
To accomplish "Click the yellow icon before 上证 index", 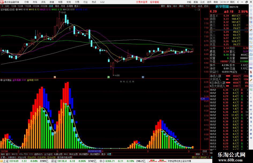I will 1,161.
